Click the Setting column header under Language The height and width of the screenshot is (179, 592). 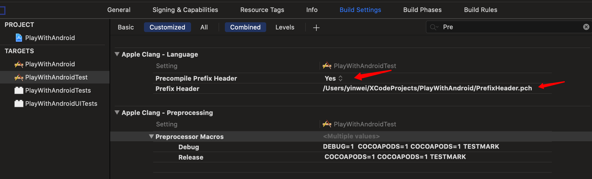(167, 66)
